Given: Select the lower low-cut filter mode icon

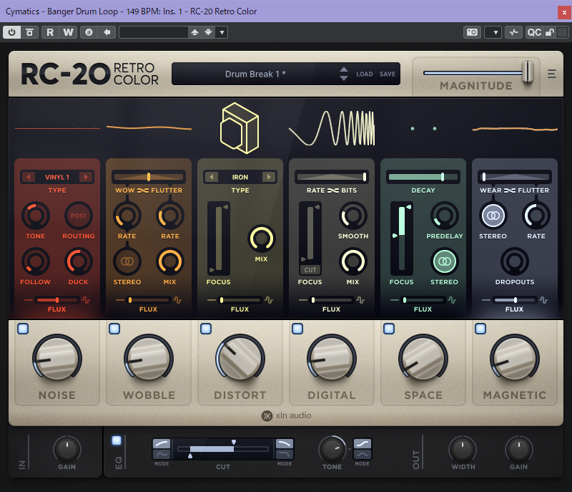Looking at the screenshot, I should tap(162, 454).
